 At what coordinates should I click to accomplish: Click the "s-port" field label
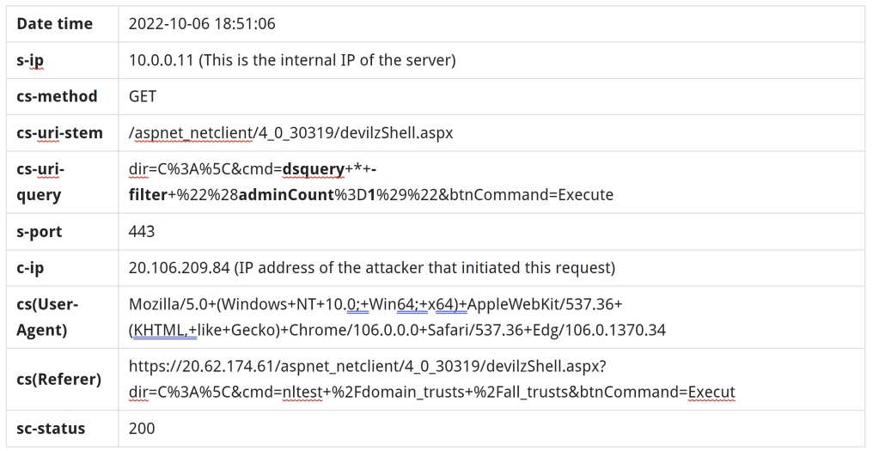point(40,232)
